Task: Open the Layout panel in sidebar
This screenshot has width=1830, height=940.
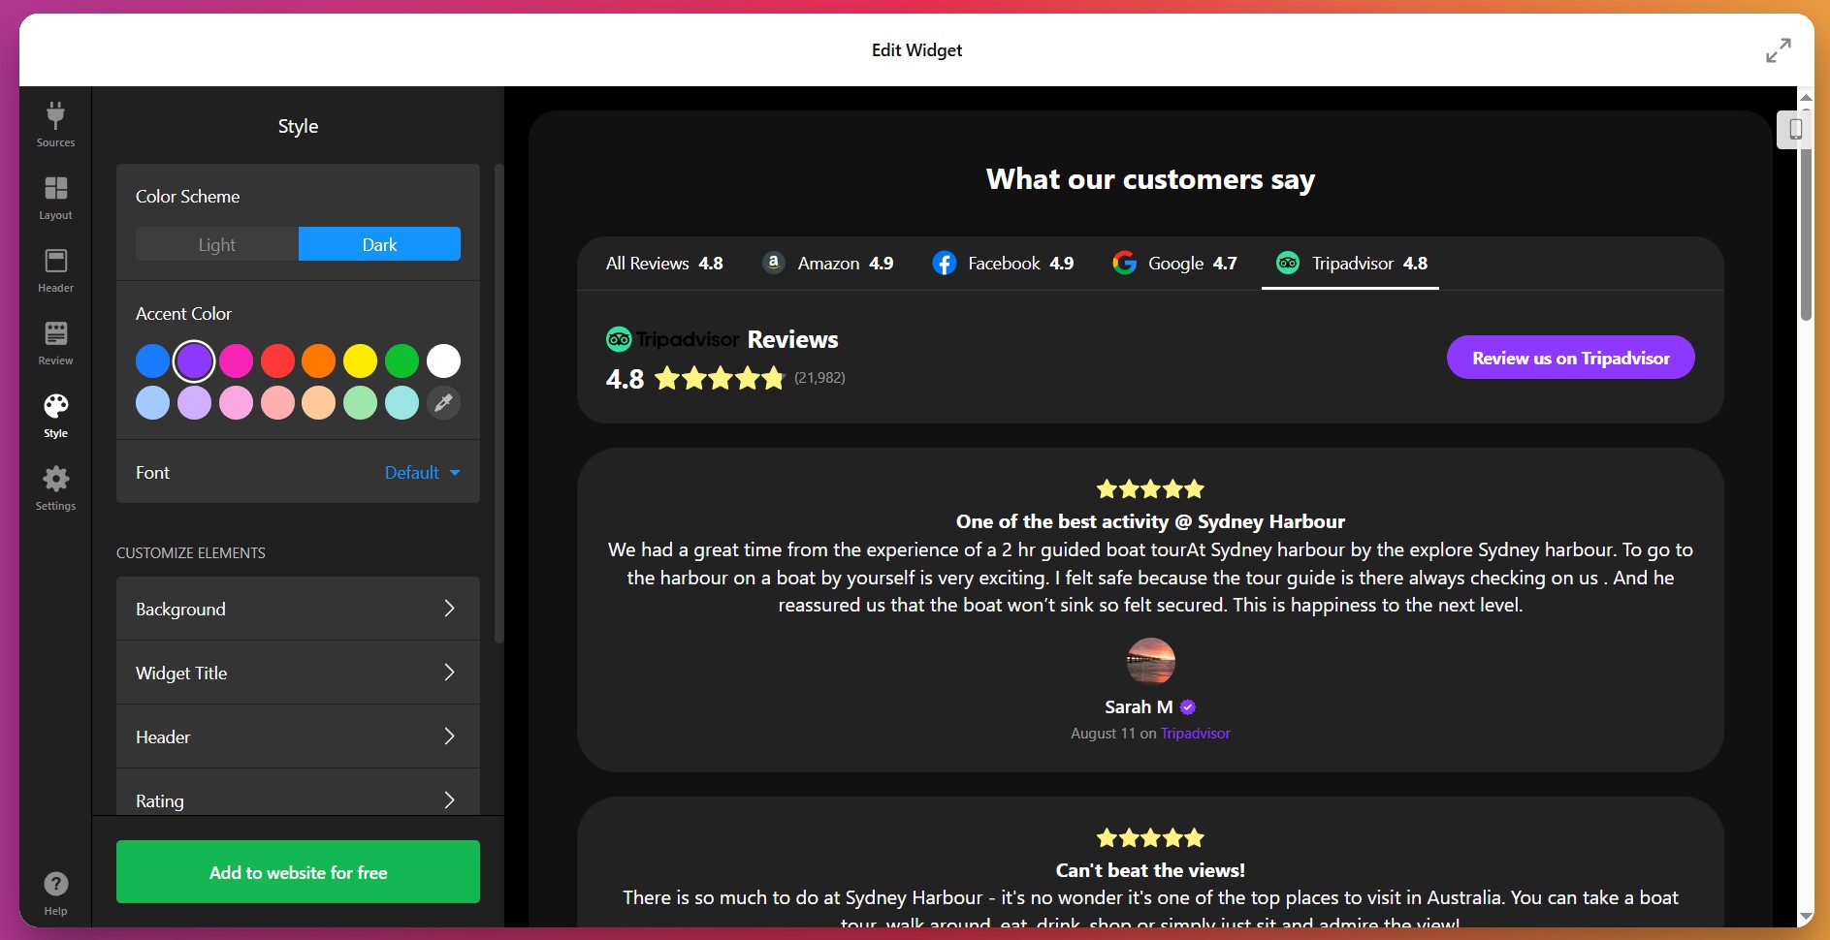Action: pos(55,198)
